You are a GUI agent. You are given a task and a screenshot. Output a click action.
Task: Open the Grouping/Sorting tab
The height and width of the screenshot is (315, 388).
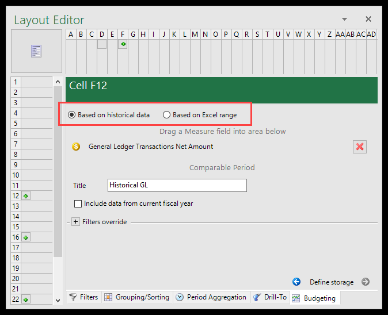(137, 297)
